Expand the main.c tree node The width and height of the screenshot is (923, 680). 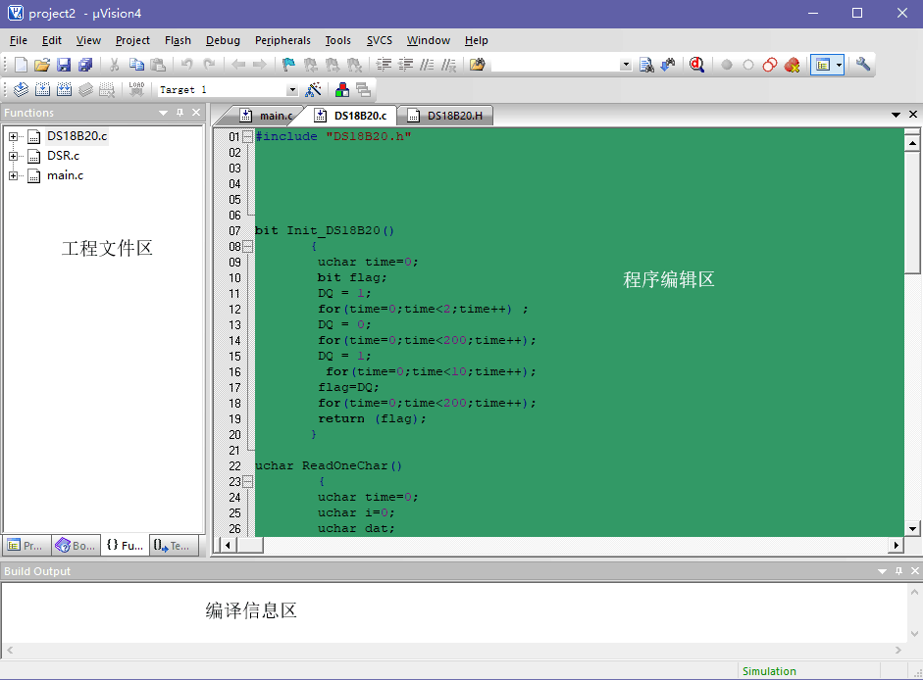pyautogui.click(x=14, y=175)
